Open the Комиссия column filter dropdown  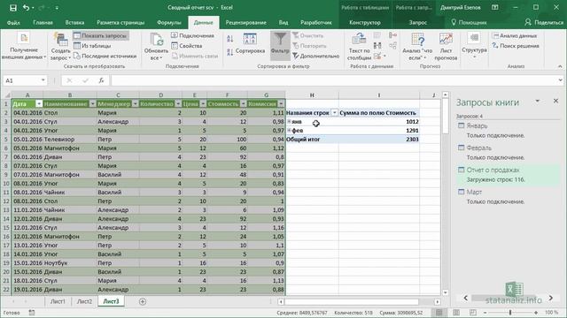[x=281, y=104]
